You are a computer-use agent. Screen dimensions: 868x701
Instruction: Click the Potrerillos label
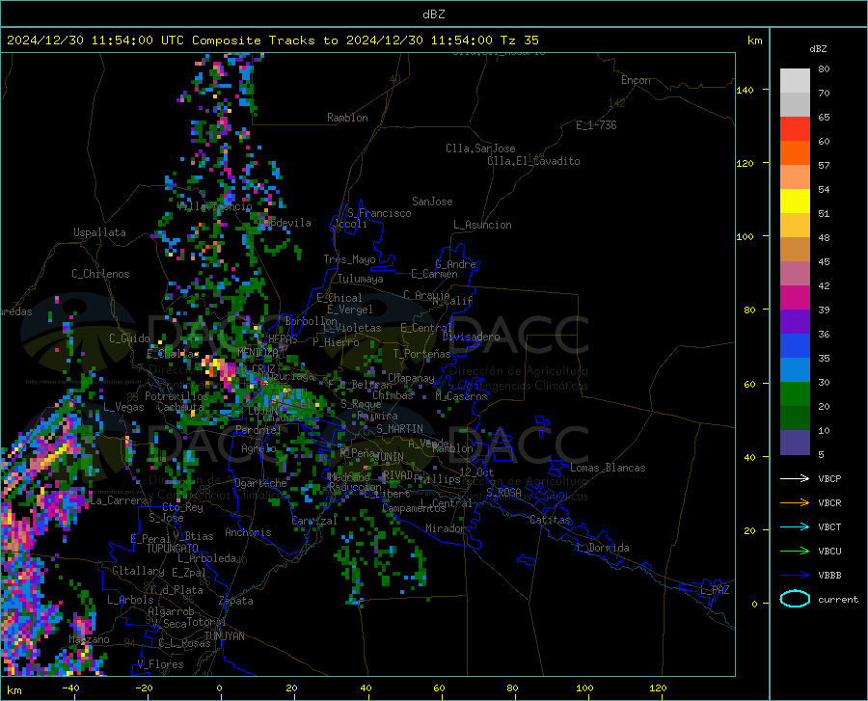[x=176, y=396]
